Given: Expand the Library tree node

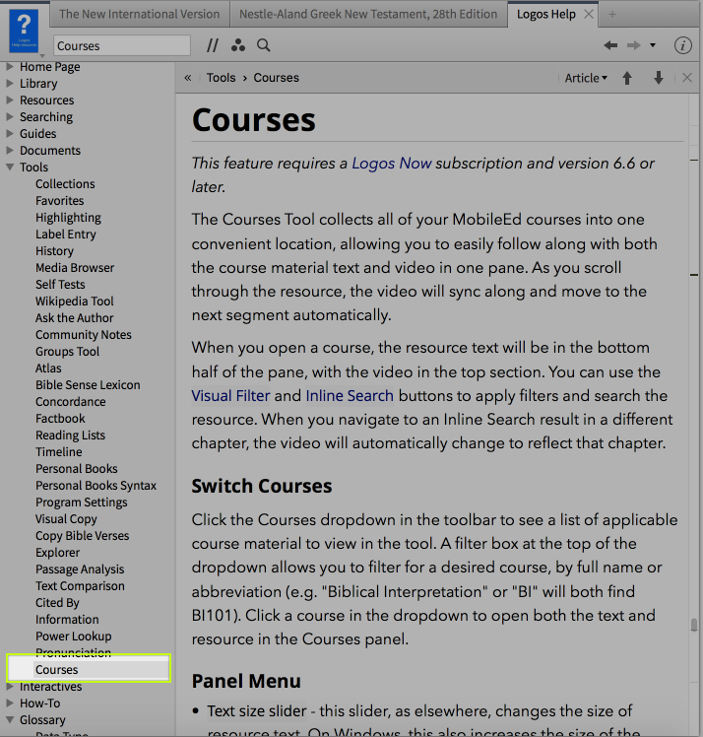Looking at the screenshot, I should (x=10, y=83).
